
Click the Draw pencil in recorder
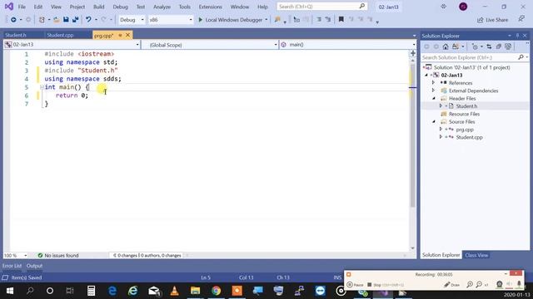451,285
